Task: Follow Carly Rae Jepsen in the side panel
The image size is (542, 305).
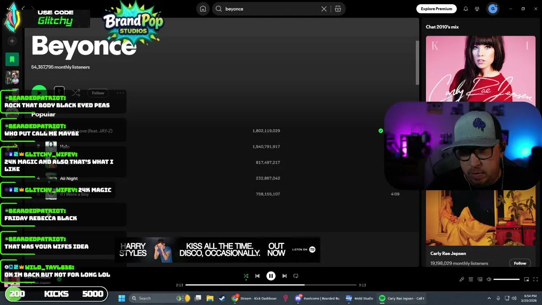Action: [520, 263]
